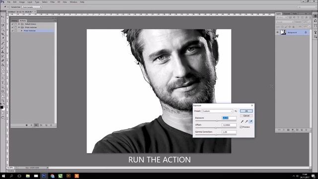Toggle lock transparent pixels in Layers
The height and width of the screenshot is (179, 318).
point(282,26)
